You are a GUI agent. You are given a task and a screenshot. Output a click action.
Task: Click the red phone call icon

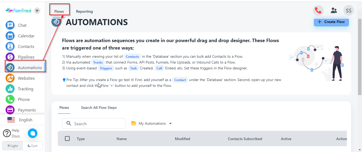pyautogui.click(x=318, y=11)
